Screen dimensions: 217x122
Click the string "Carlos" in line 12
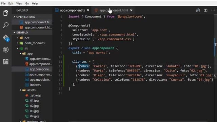100,66
